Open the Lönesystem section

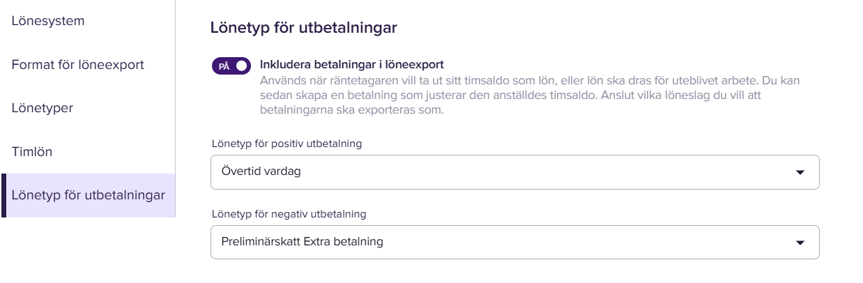48,21
